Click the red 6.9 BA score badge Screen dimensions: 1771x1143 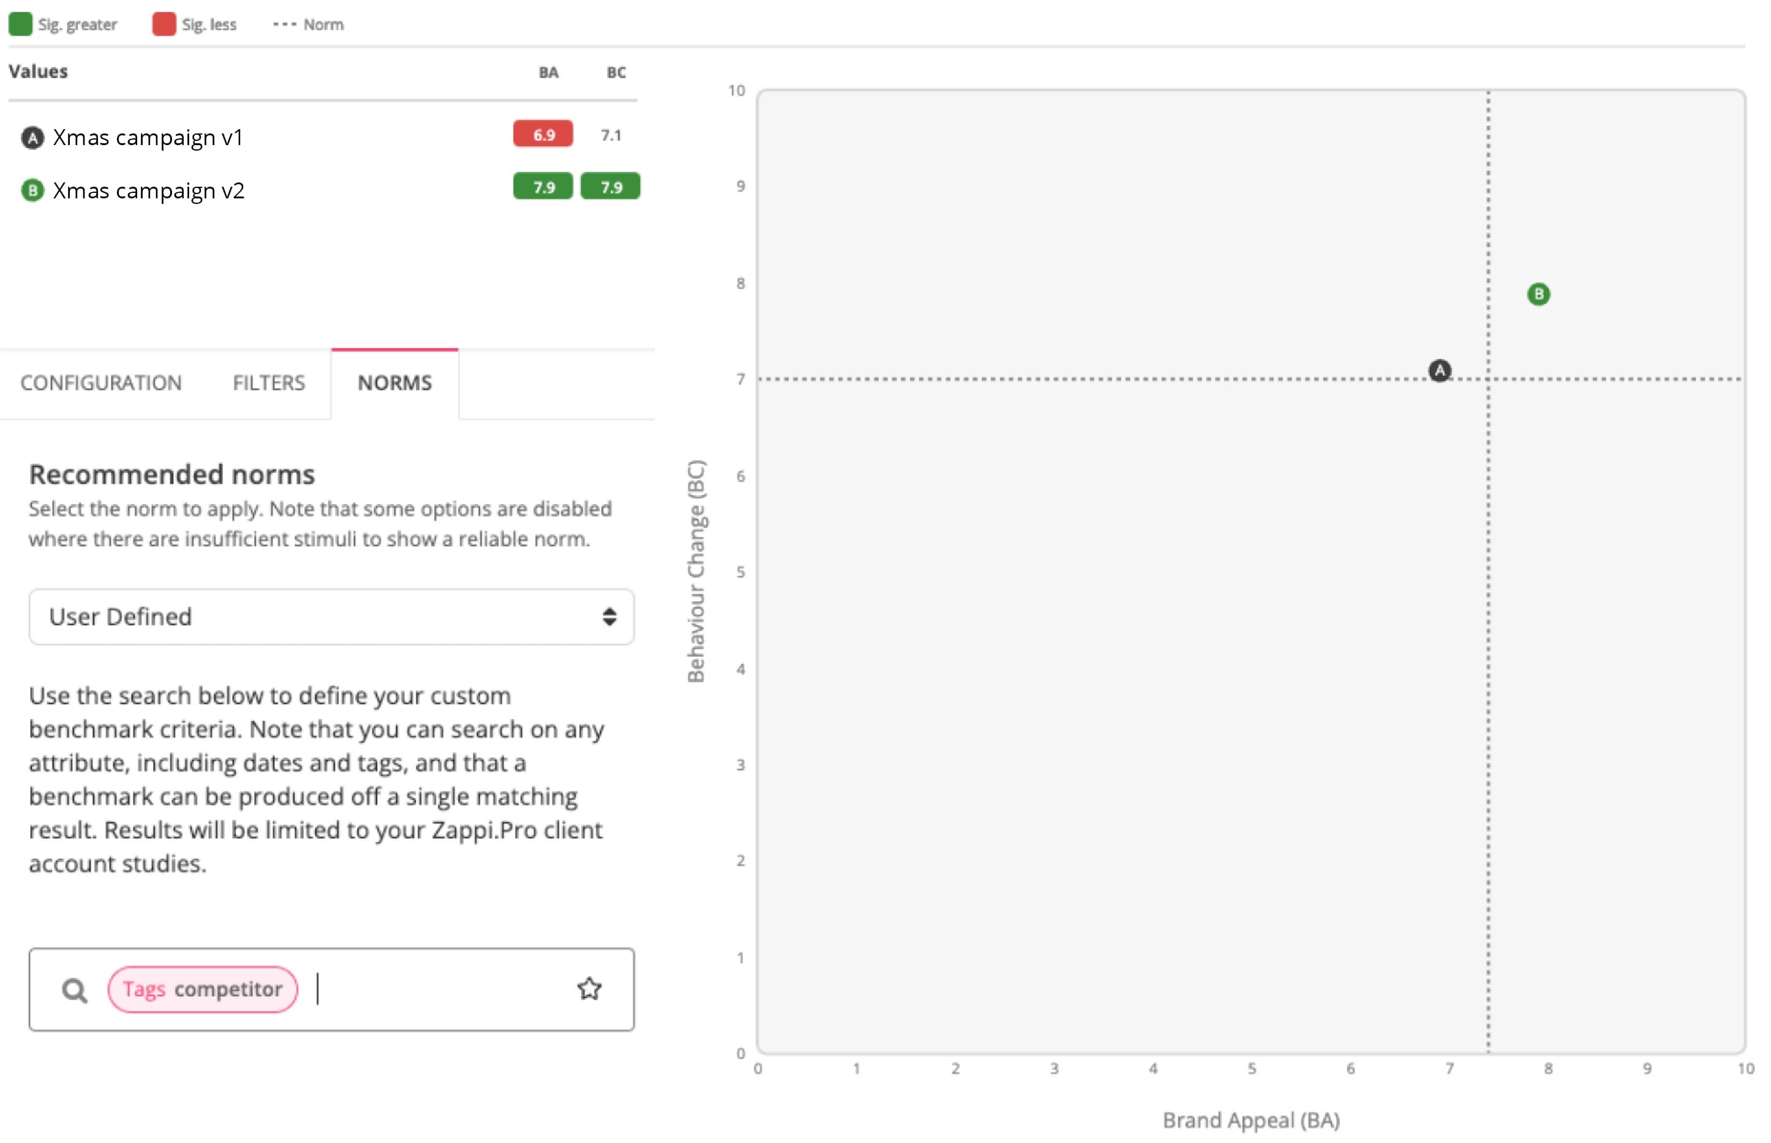pyautogui.click(x=542, y=133)
